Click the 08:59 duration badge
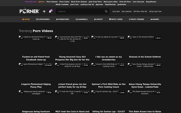This screenshot has width=181, height=113. (158, 65)
